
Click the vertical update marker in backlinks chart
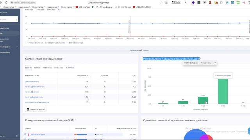pyautogui.click(x=130, y=26)
